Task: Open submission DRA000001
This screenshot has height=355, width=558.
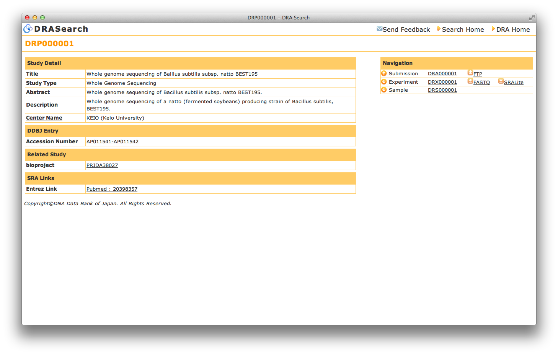Action: [442, 74]
